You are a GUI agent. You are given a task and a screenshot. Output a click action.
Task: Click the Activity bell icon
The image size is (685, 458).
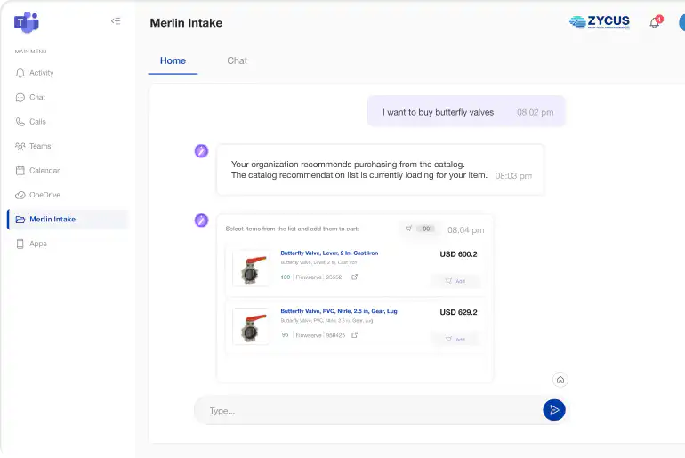point(20,73)
